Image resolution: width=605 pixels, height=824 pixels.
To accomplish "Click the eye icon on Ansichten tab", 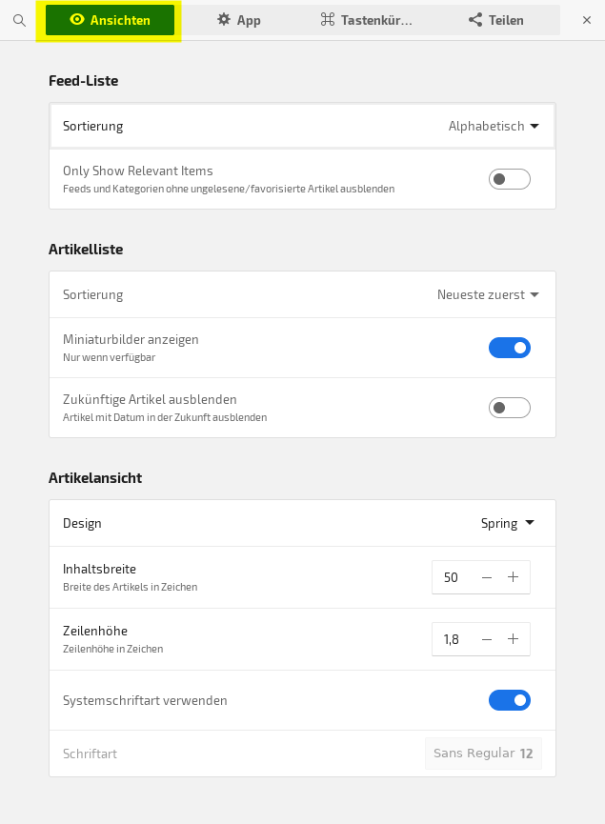I will (77, 19).
